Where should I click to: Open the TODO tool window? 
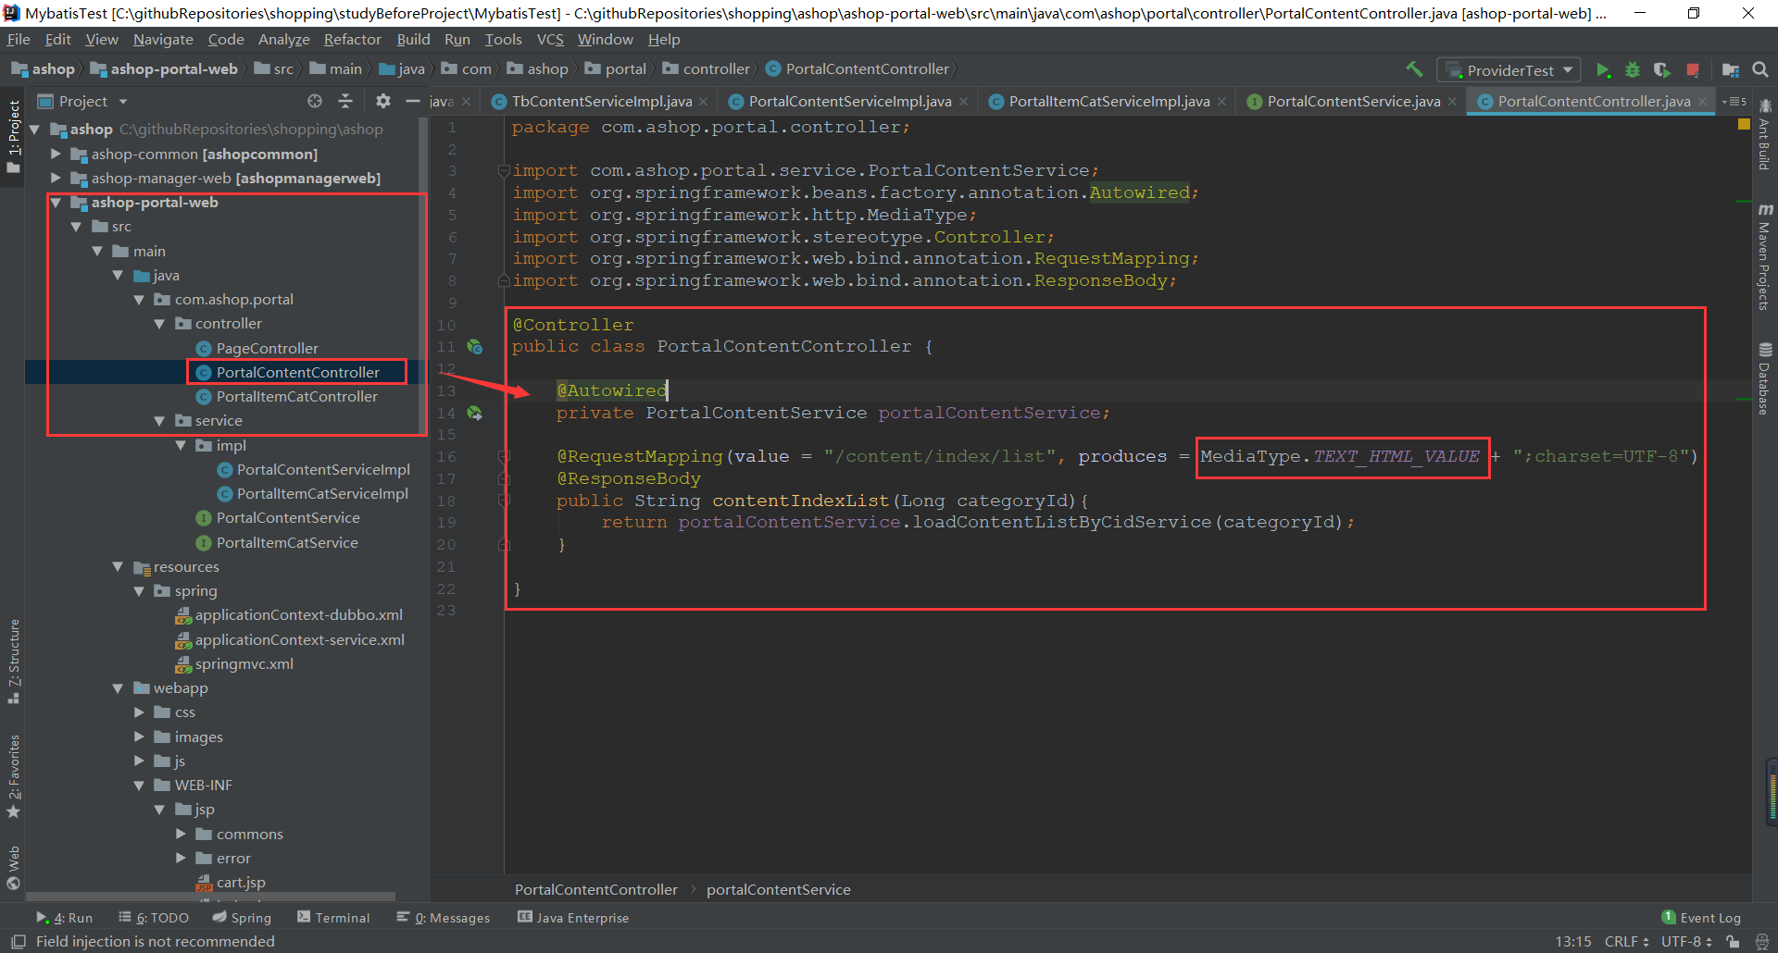(x=154, y=918)
